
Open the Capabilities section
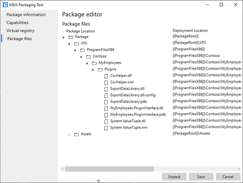(x=17, y=22)
